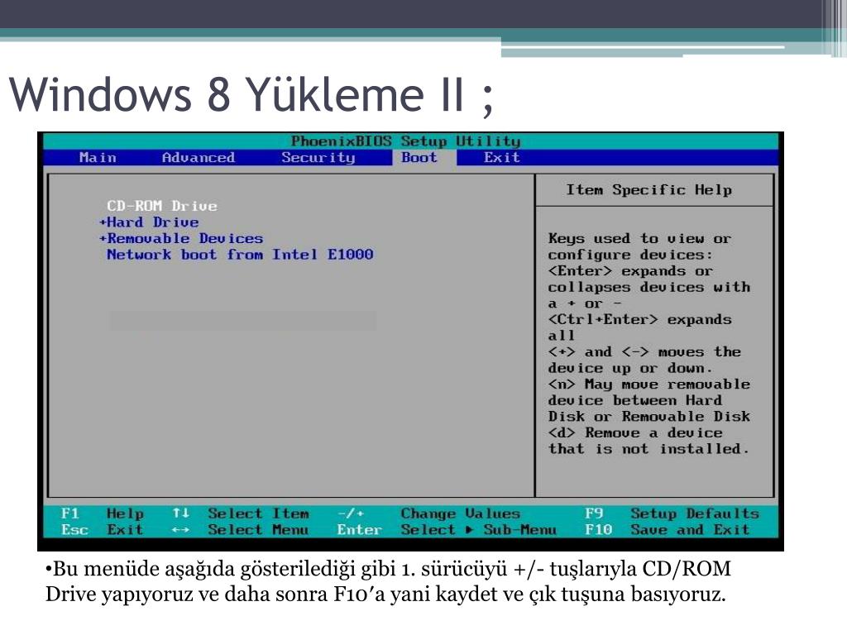Click the up-down arrows Select Item hint
The image size is (847, 635).
click(x=241, y=513)
